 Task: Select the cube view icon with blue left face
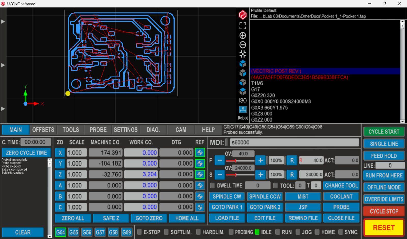tap(243, 82)
